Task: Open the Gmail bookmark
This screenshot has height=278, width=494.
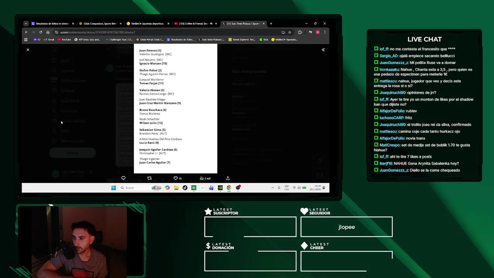Action: tap(49, 39)
